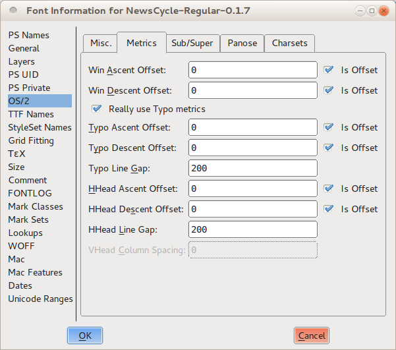This screenshot has width=396, height=350.
Task: Switch to the Misc. tab
Action: (x=99, y=44)
